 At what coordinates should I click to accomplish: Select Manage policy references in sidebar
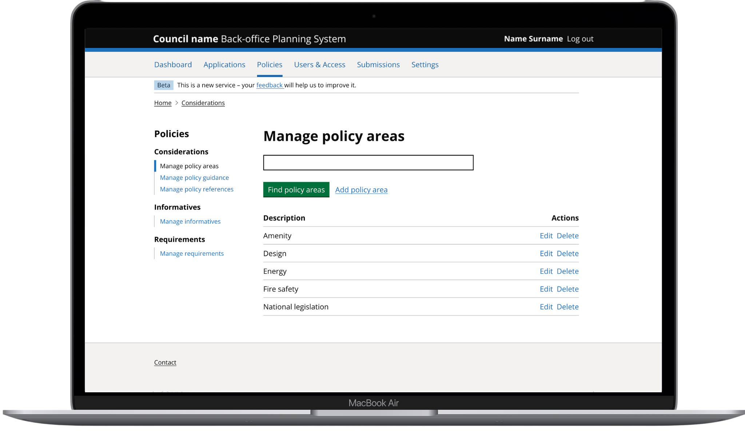[196, 189]
